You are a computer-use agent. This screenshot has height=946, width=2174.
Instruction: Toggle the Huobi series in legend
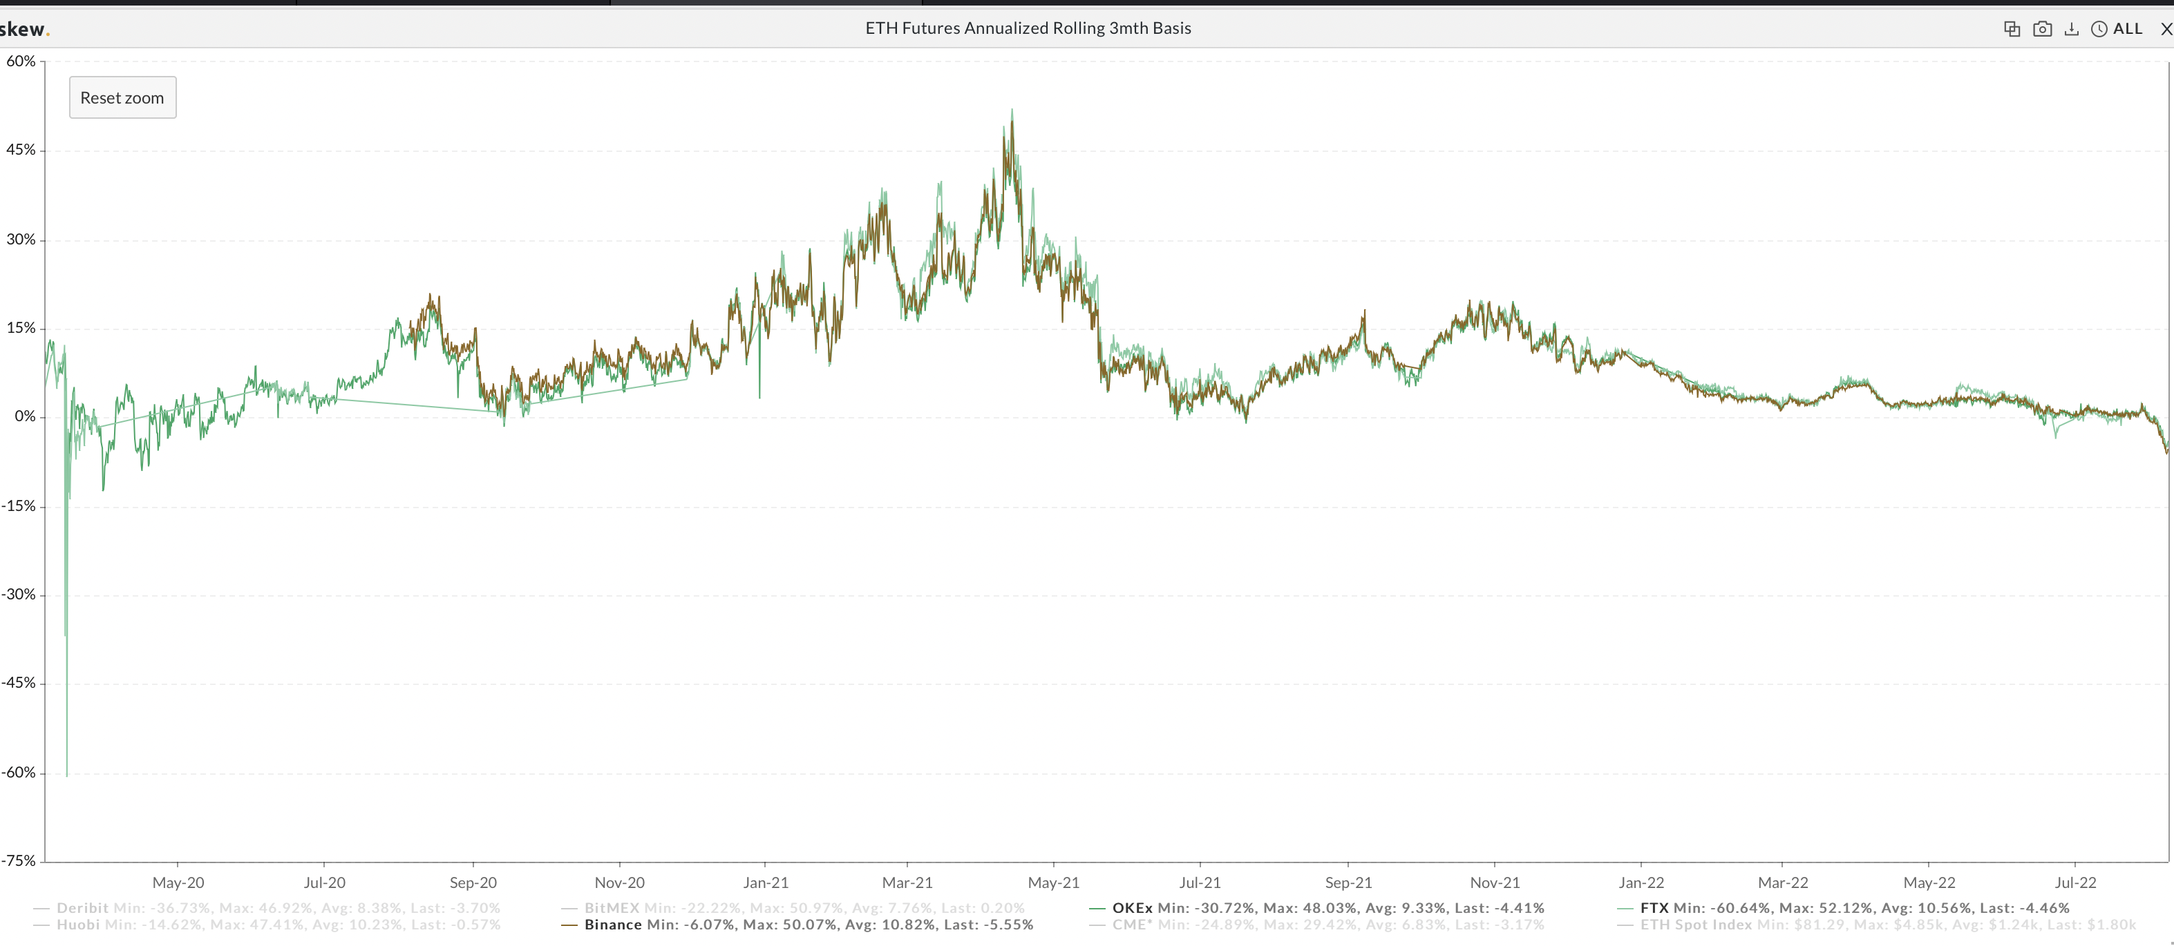[267, 925]
